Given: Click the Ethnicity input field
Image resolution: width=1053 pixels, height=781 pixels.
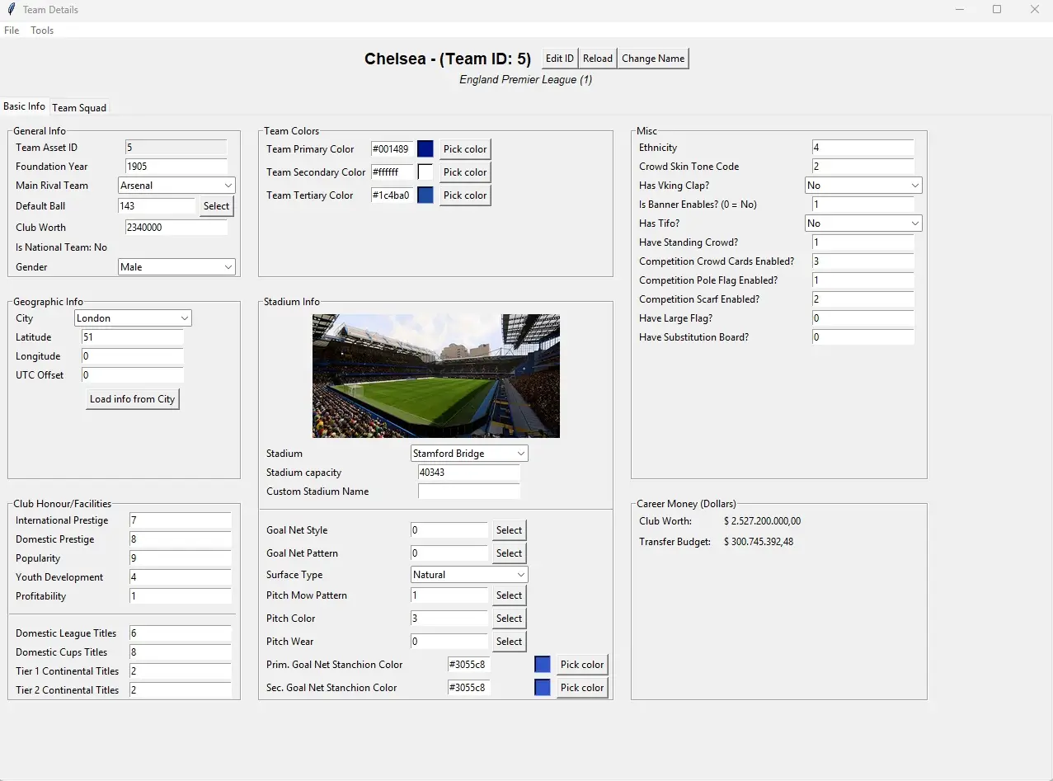Looking at the screenshot, I should click(x=863, y=148).
